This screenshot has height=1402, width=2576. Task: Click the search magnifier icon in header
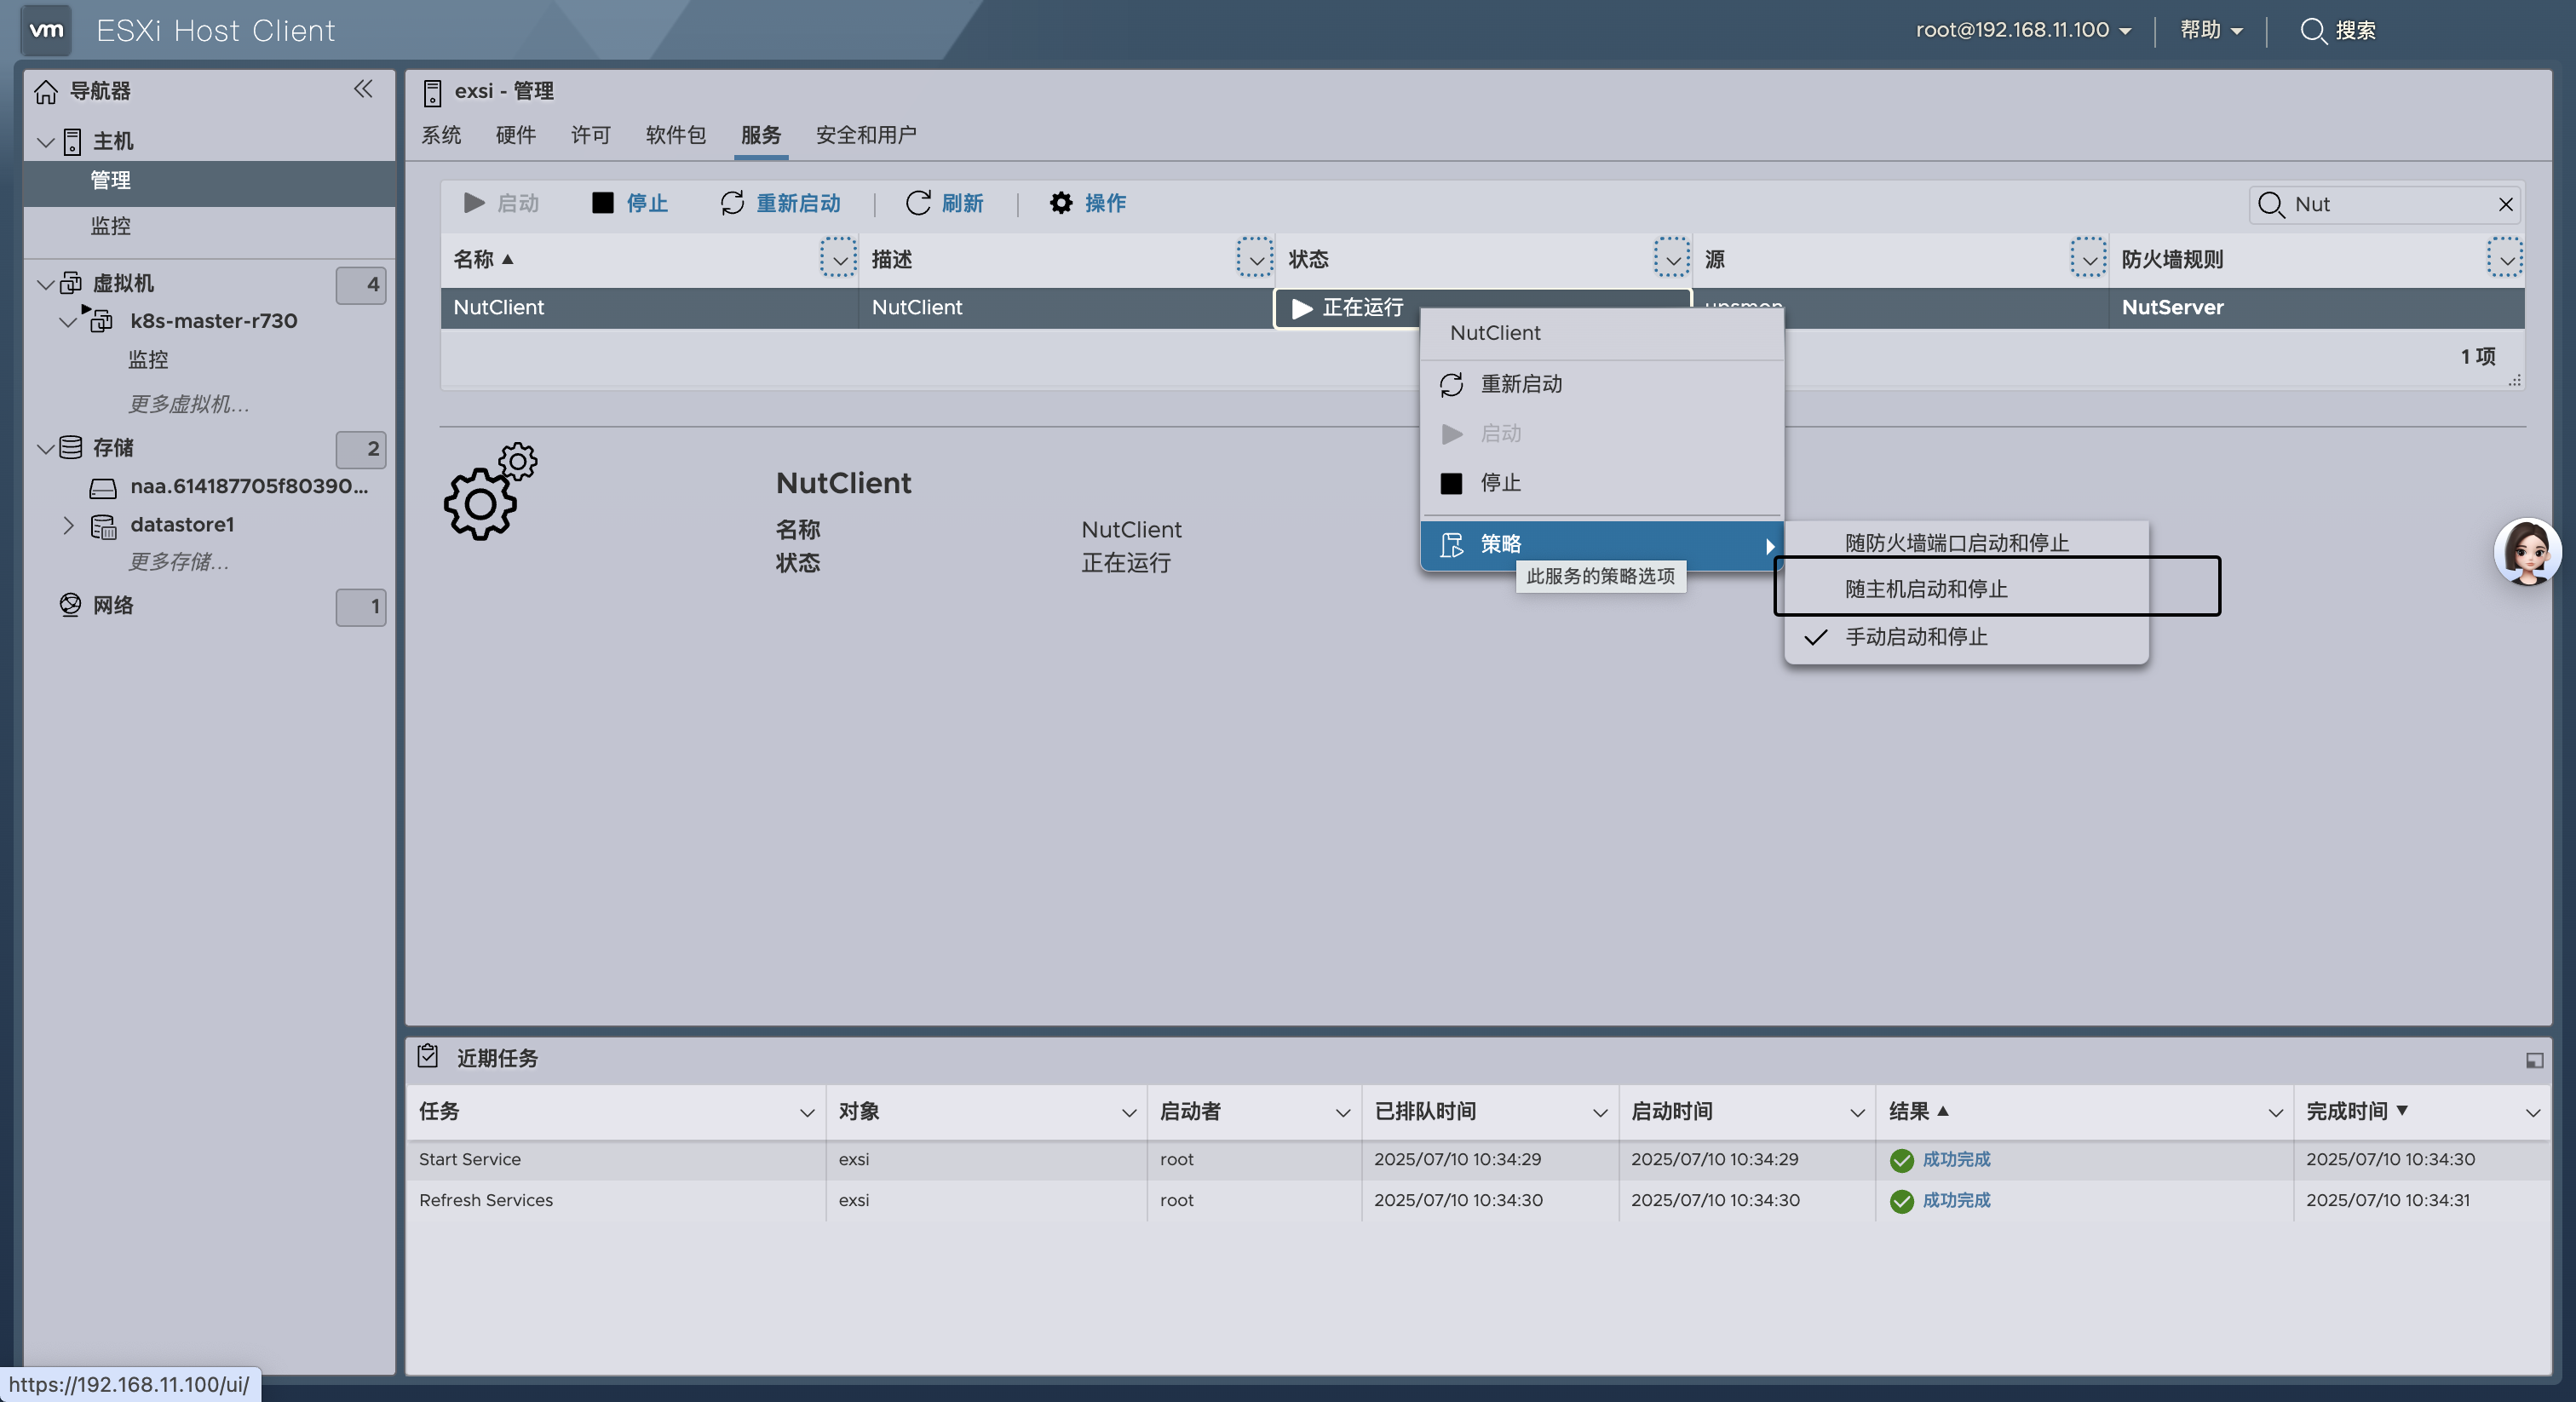[2313, 31]
